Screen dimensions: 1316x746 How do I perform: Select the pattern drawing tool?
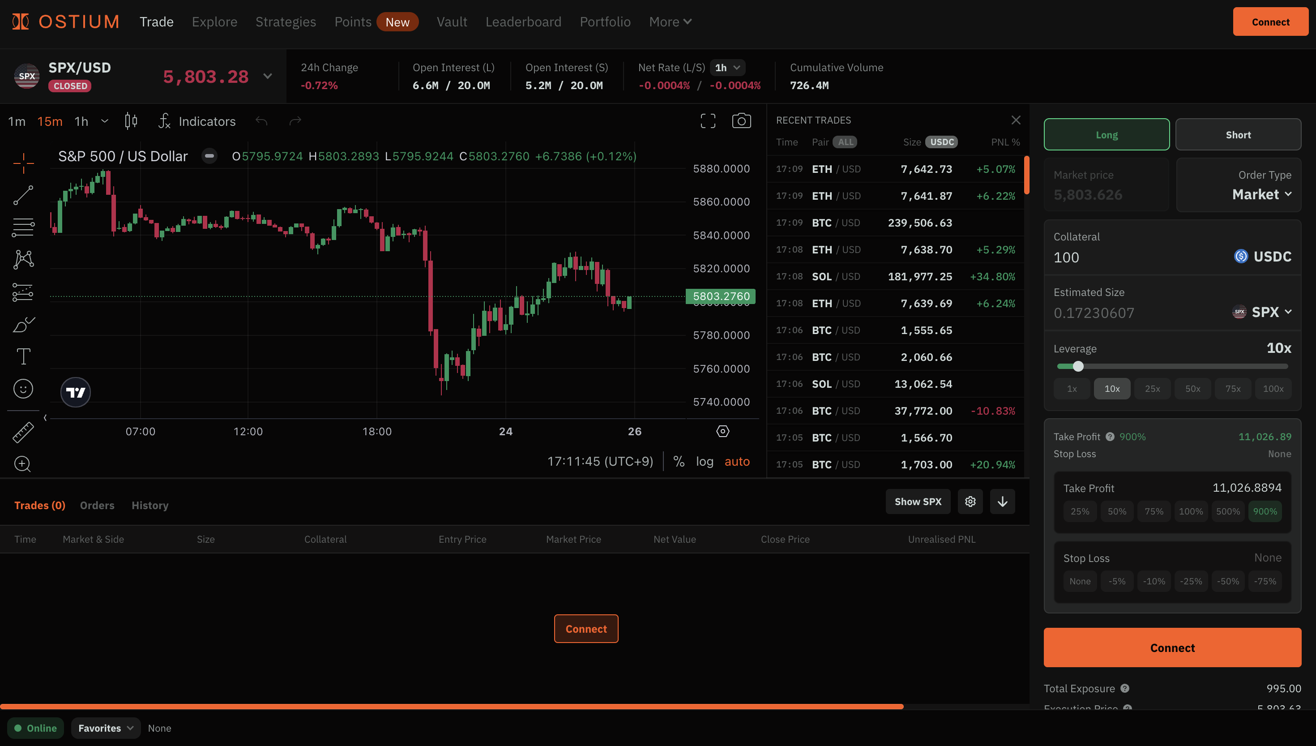pos(23,260)
